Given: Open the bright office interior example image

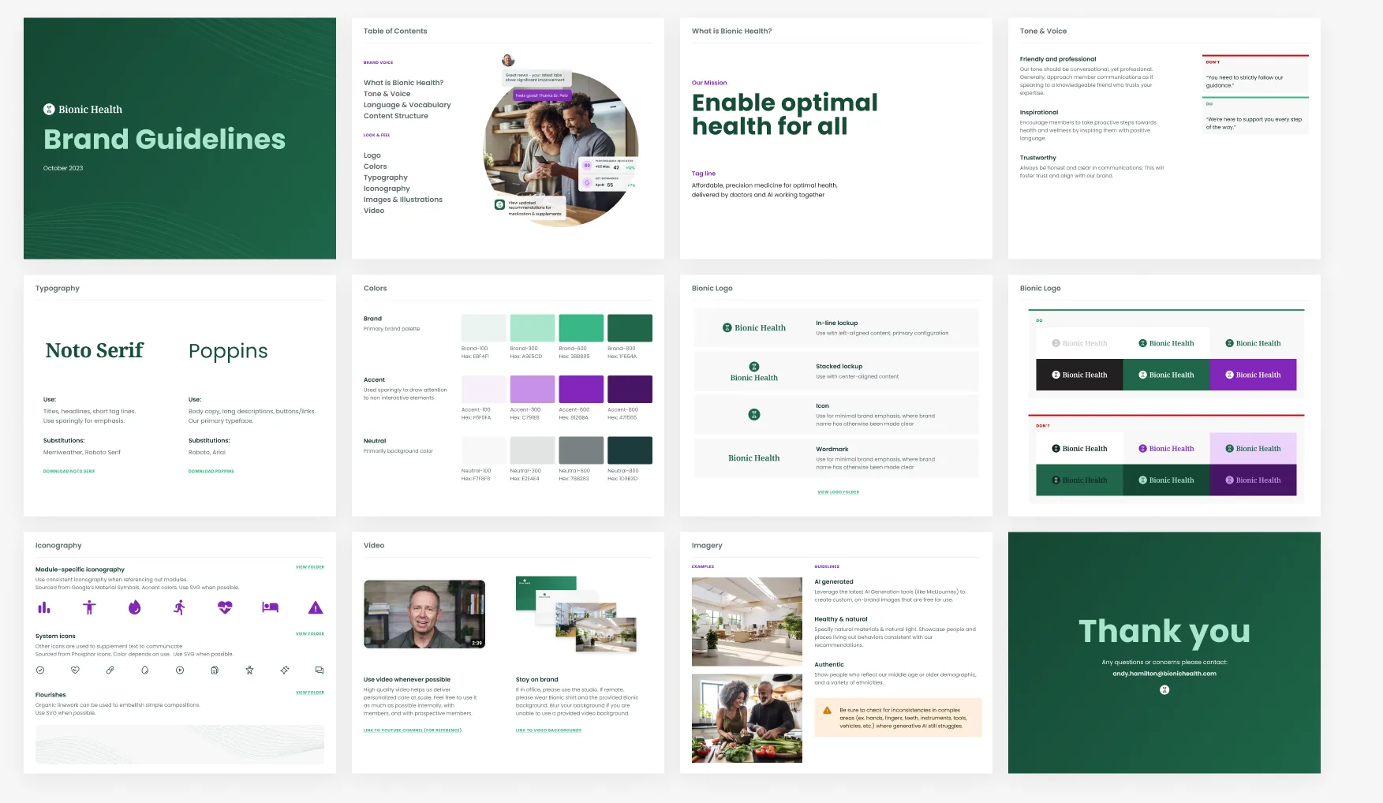Looking at the screenshot, I should pyautogui.click(x=747, y=622).
